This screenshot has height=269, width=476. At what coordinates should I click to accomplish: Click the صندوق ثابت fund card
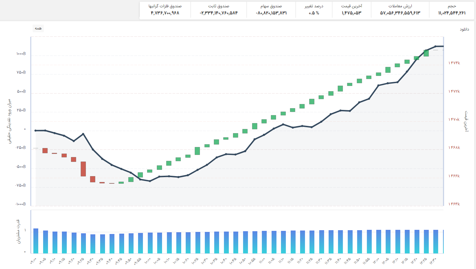tap(219, 10)
